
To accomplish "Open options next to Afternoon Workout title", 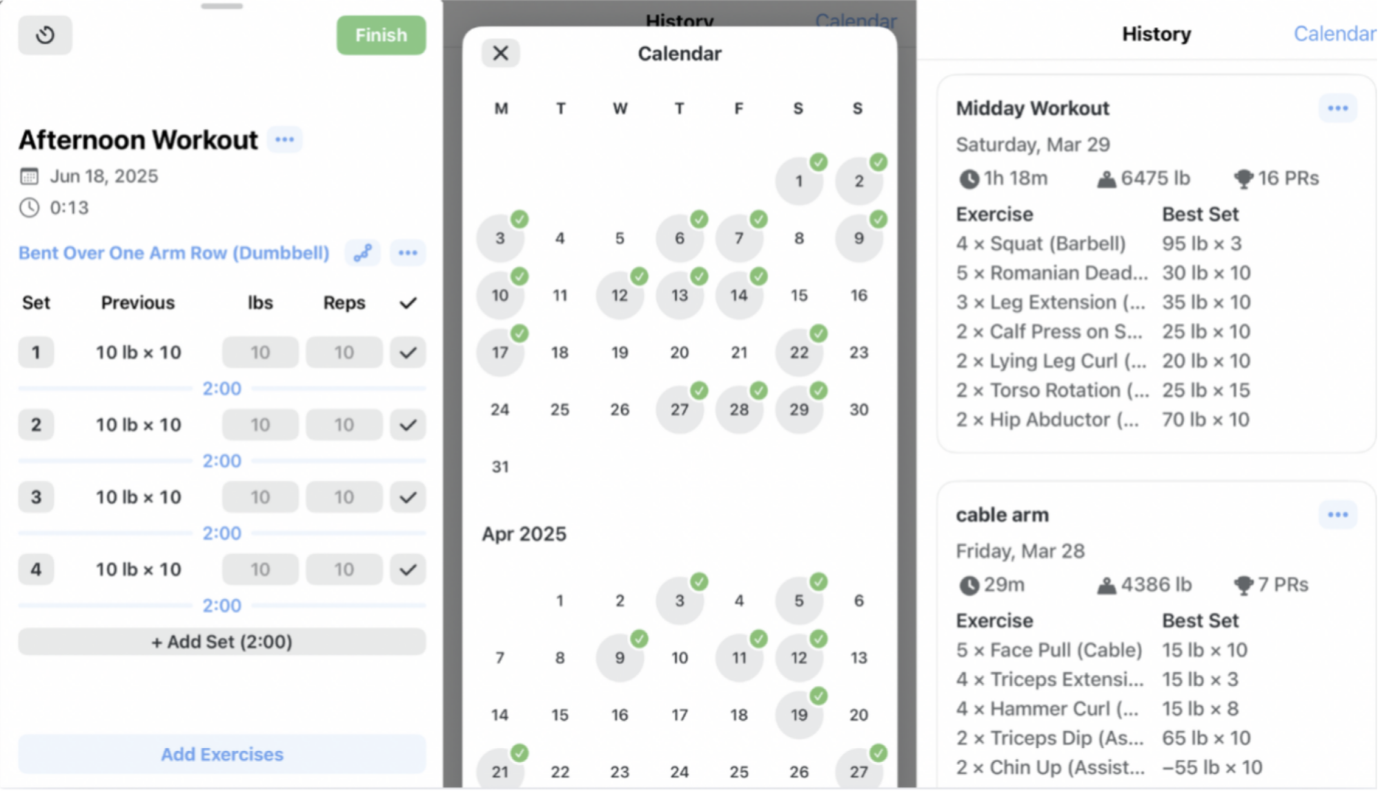I will 284,139.
